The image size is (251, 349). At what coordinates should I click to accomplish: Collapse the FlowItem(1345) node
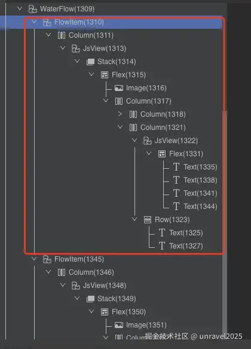34,259
